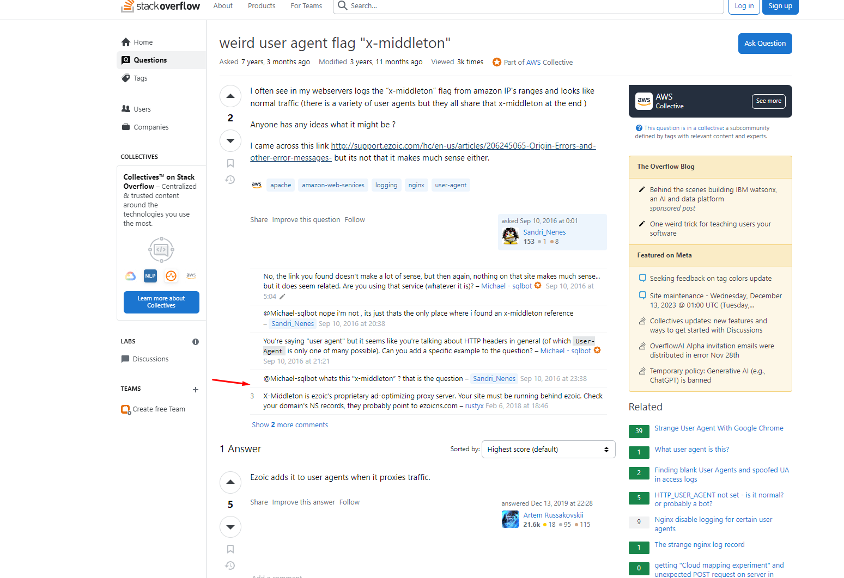Image resolution: width=844 pixels, height=578 pixels.
Task: Click search magnifier icon
Action: [342, 5]
